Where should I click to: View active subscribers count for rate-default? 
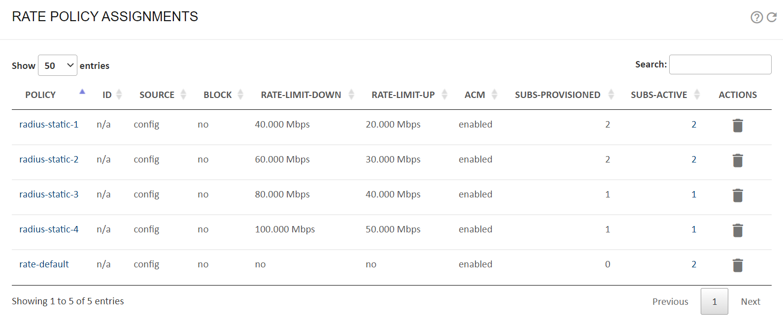(x=694, y=264)
